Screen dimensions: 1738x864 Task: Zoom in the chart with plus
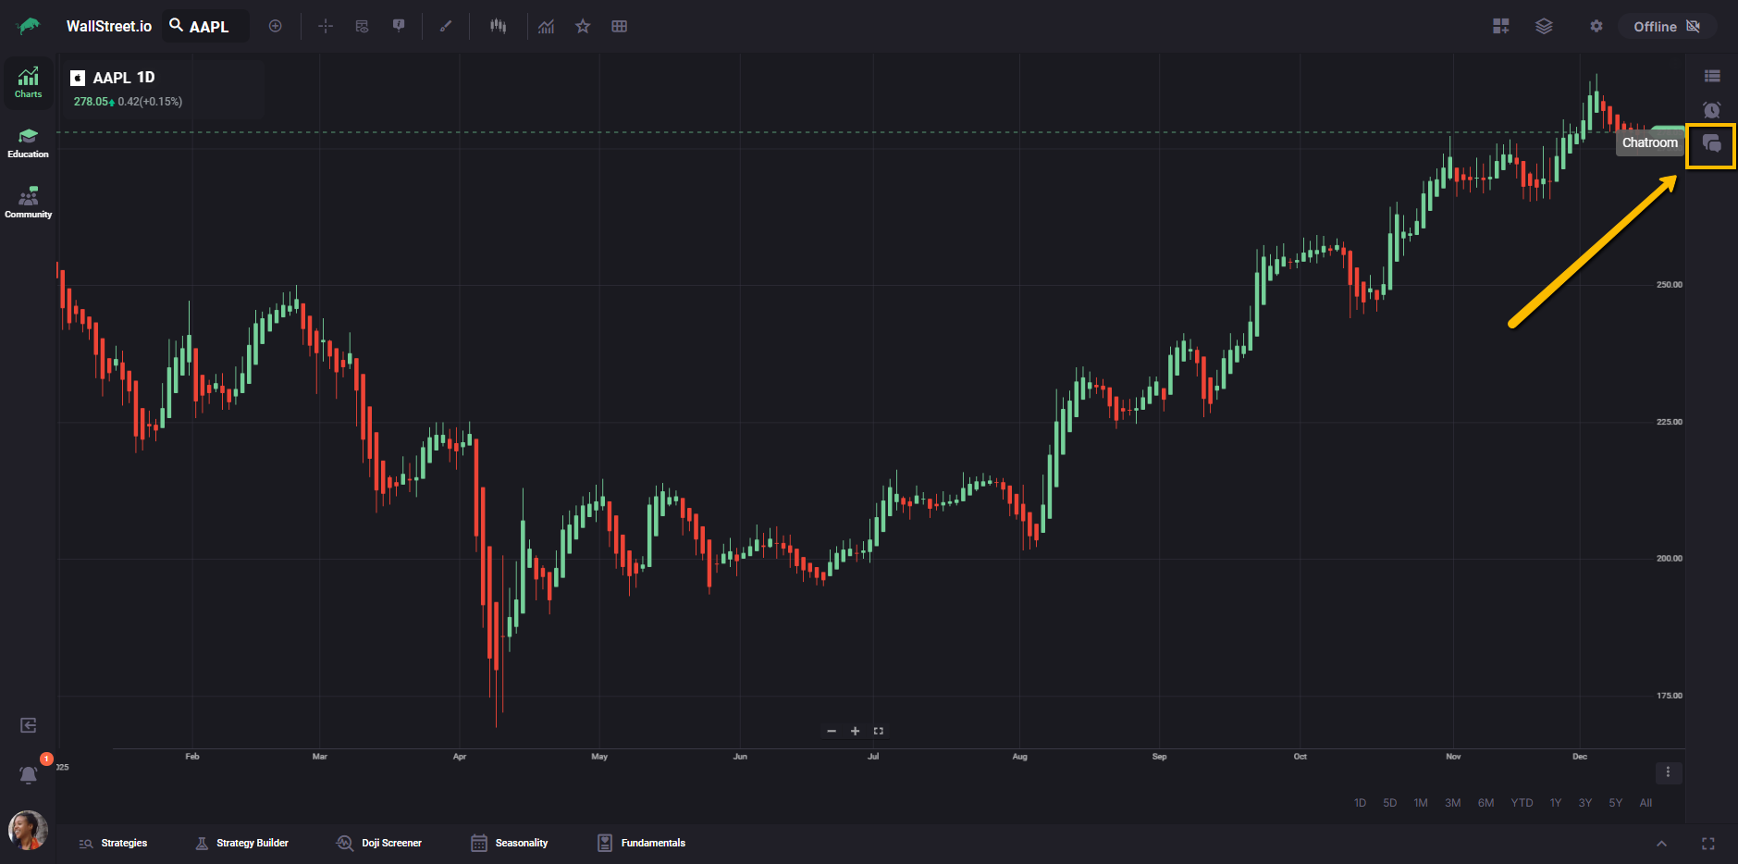tap(855, 731)
